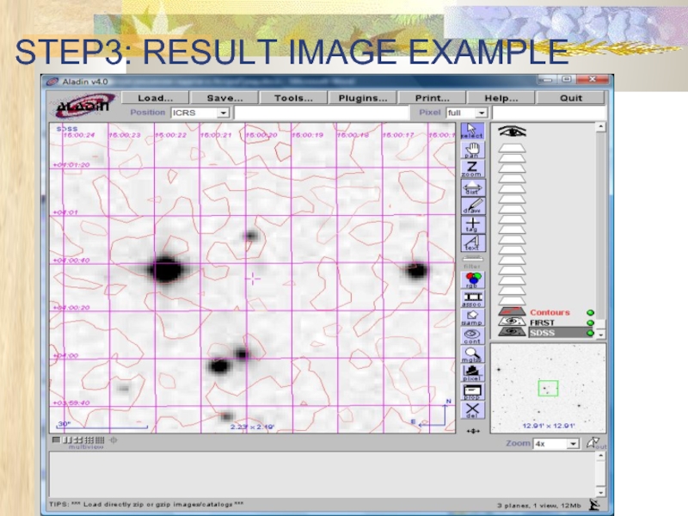Toggle the FIRST plane eye icon

(x=513, y=322)
